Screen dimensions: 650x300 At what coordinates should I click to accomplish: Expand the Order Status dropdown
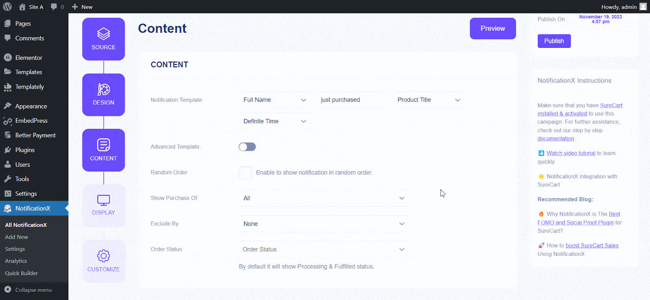pos(323,249)
